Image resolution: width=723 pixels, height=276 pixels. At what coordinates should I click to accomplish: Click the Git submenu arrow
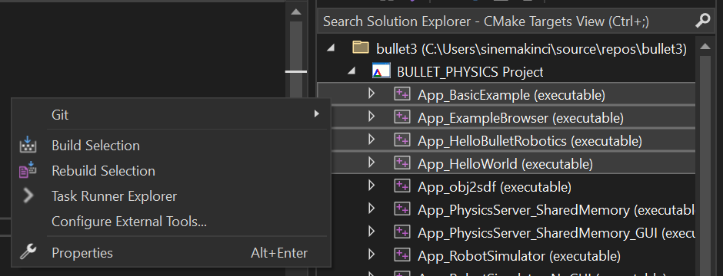pyautogui.click(x=316, y=113)
